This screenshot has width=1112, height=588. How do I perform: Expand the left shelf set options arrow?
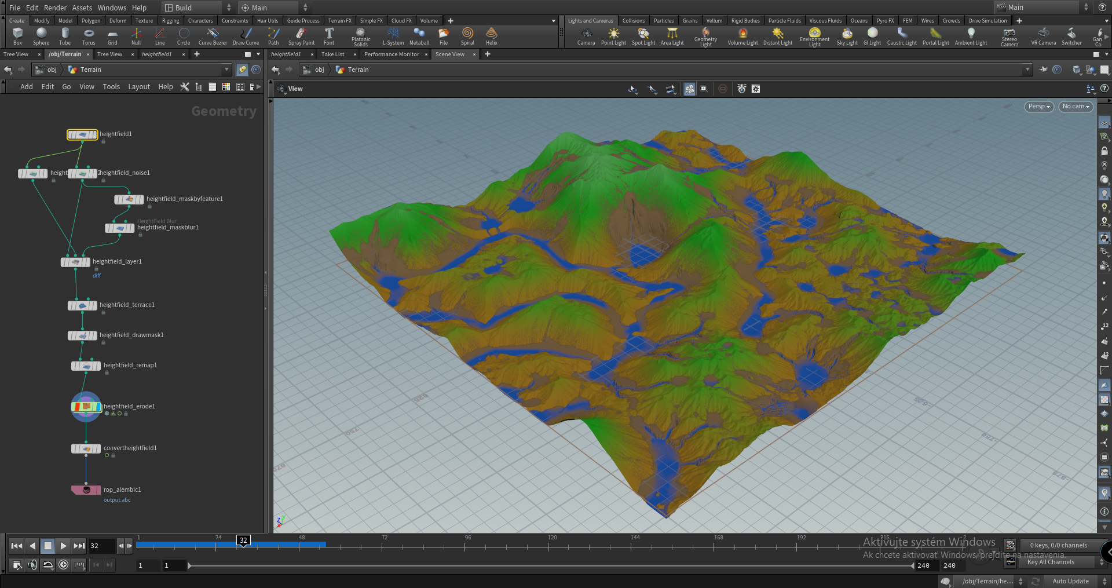[553, 21]
